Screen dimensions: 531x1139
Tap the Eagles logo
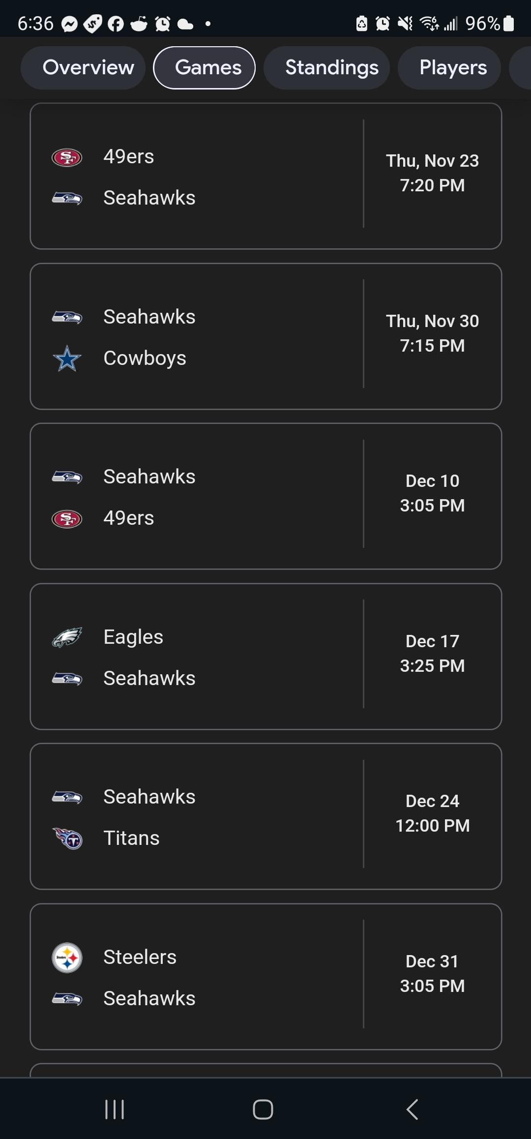click(x=67, y=637)
